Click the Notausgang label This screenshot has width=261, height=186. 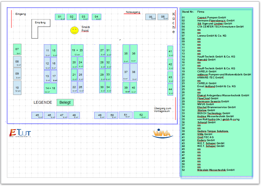(133, 12)
